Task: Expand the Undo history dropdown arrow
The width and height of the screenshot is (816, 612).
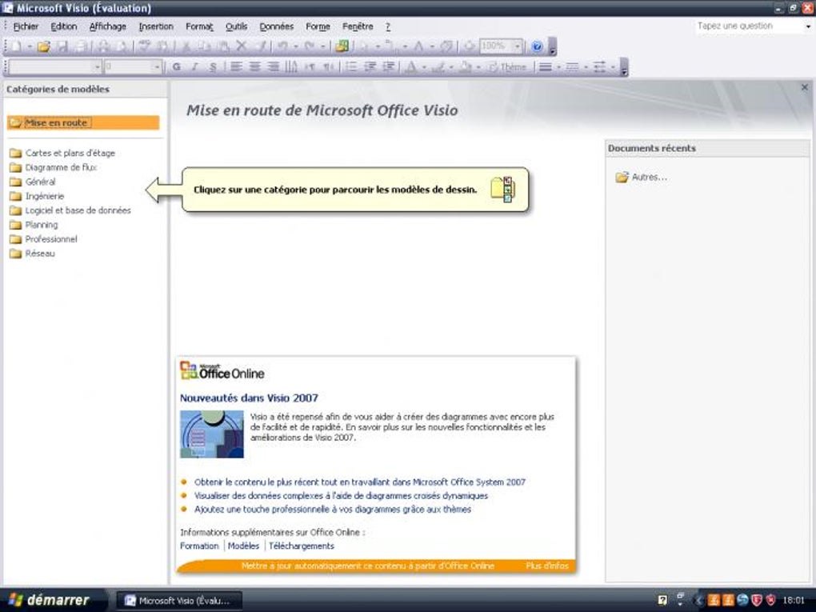Action: [x=295, y=46]
